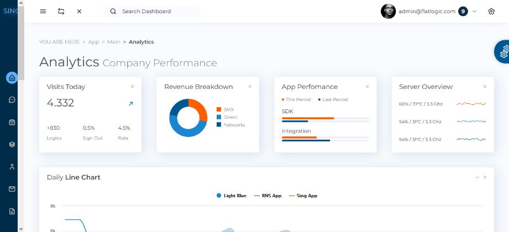The image size is (509, 232).
Task: Close the Visits Today widget
Action: coord(133,87)
